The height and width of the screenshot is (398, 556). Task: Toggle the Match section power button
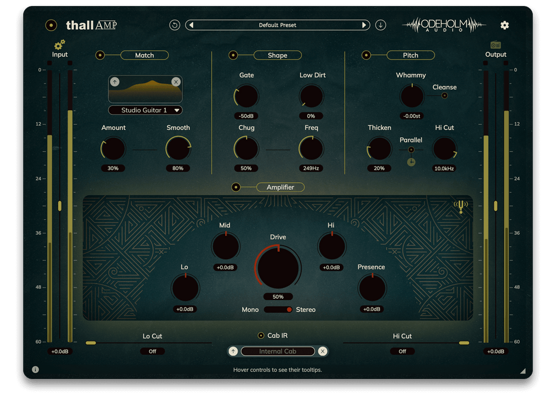pos(99,55)
